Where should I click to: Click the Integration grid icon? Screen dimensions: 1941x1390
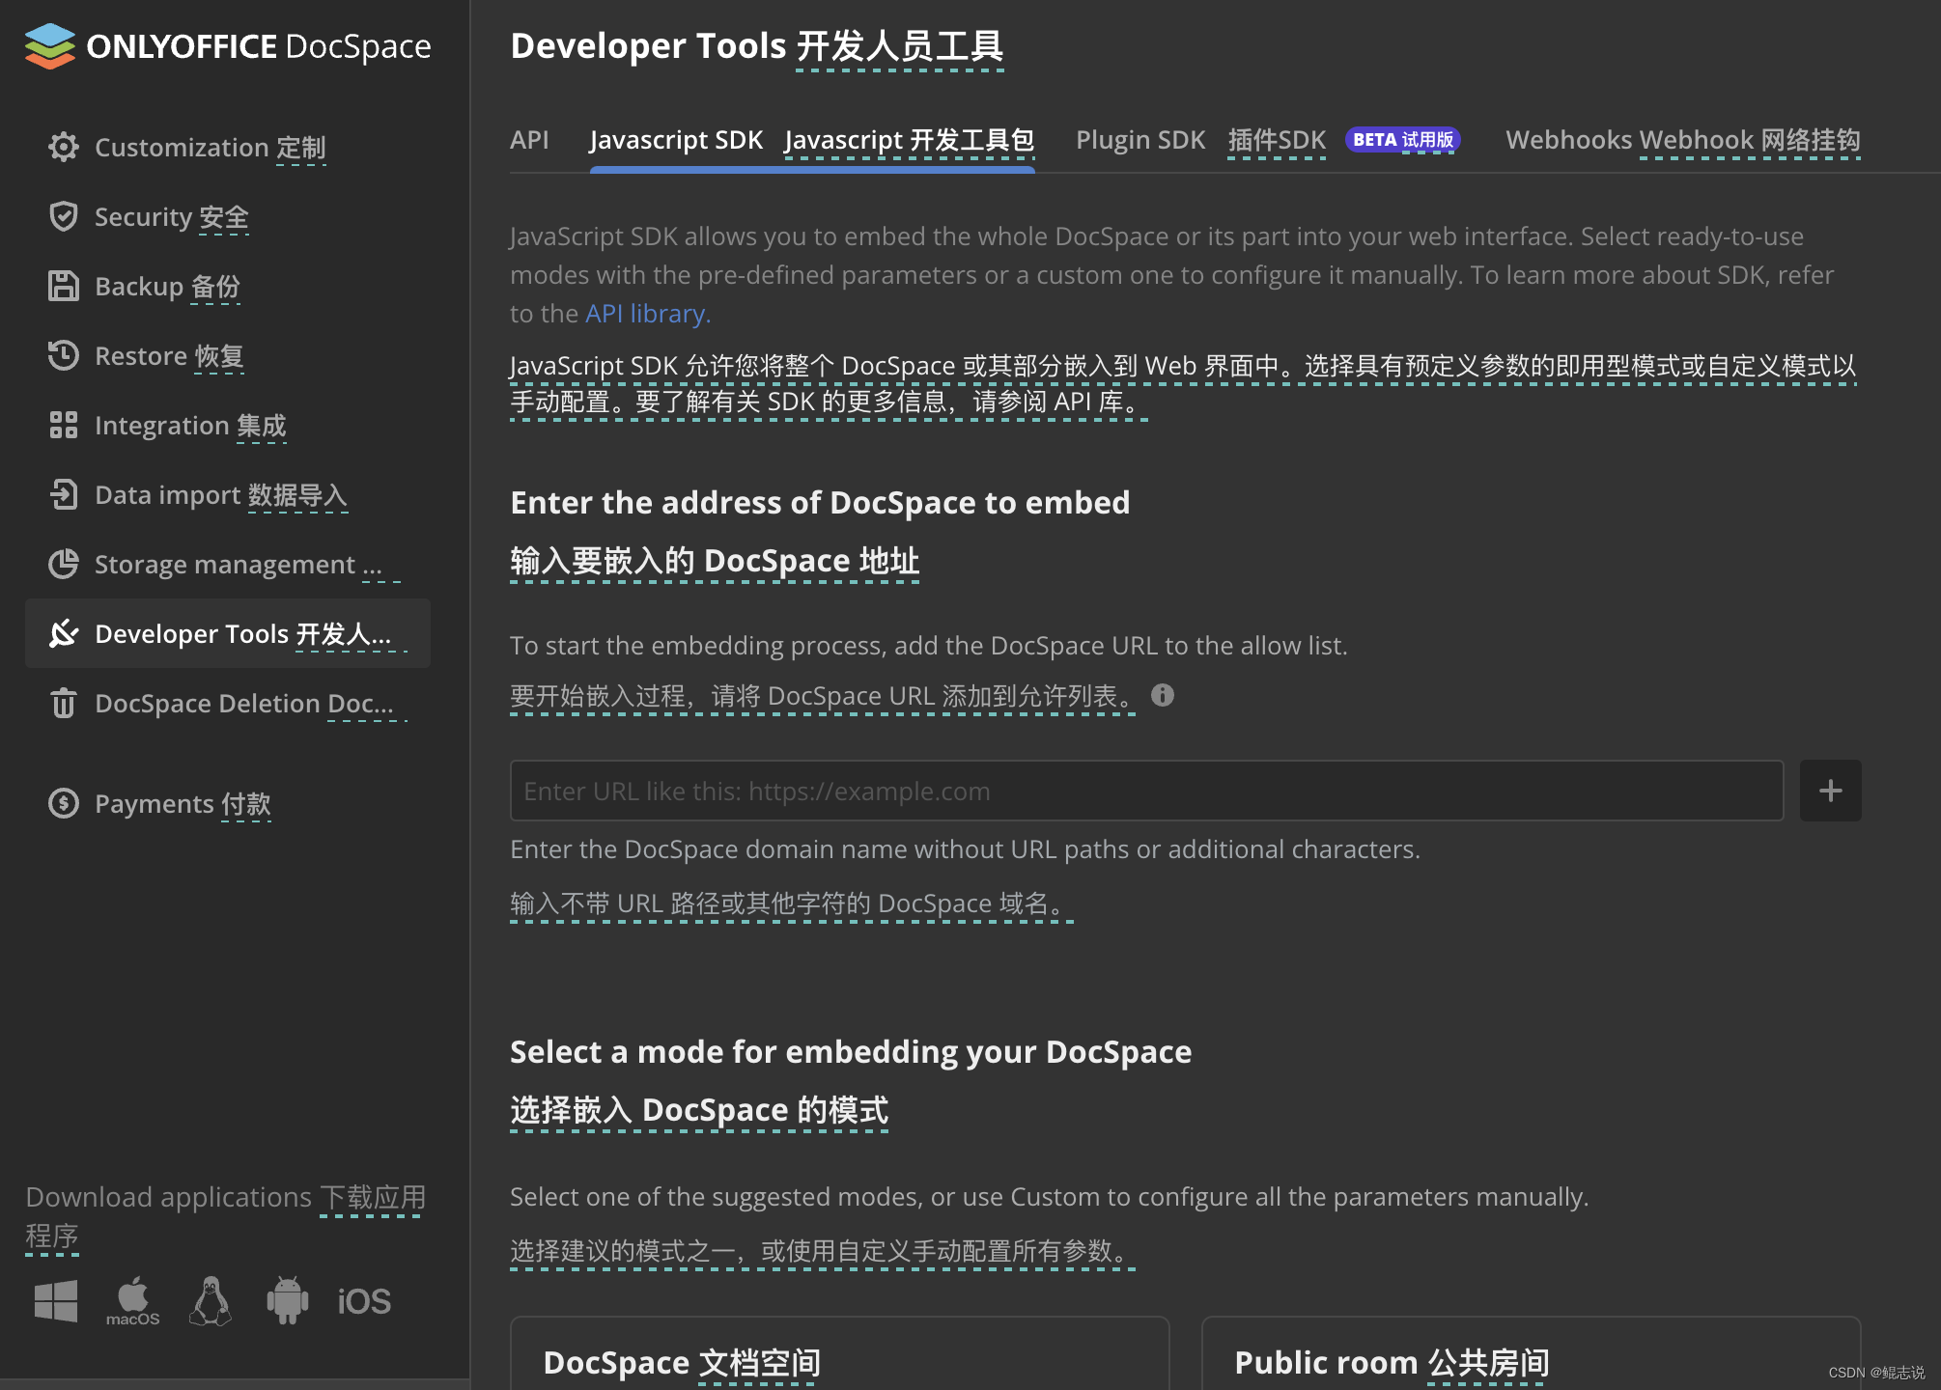[x=64, y=425]
